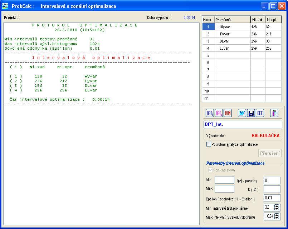Screen dimensions: 288x229
Task: Click the OPT_Int, text field
Action: (243, 124)
